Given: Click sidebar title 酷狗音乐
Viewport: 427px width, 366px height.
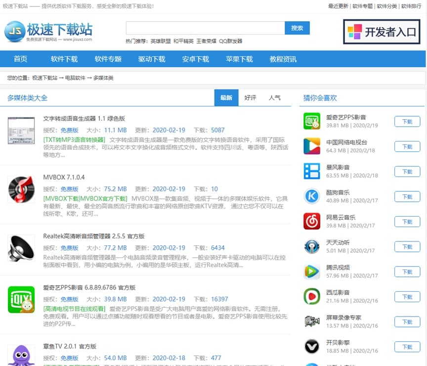Looking at the screenshot, I should [x=338, y=192].
